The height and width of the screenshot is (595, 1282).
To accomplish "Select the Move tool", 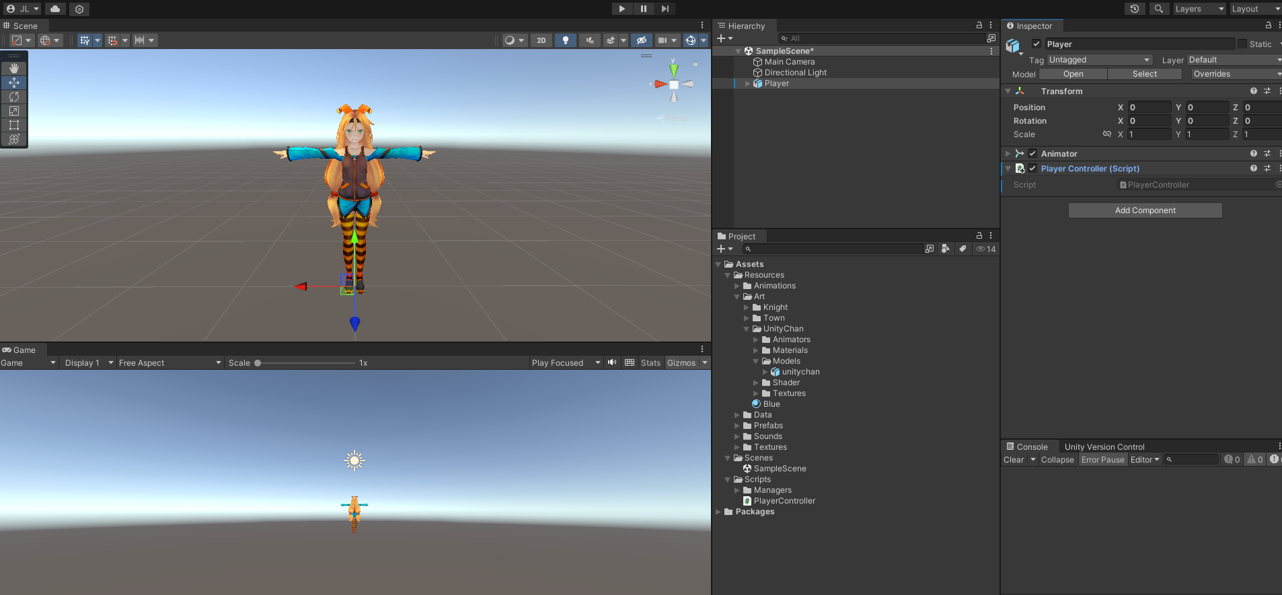I will coord(14,83).
